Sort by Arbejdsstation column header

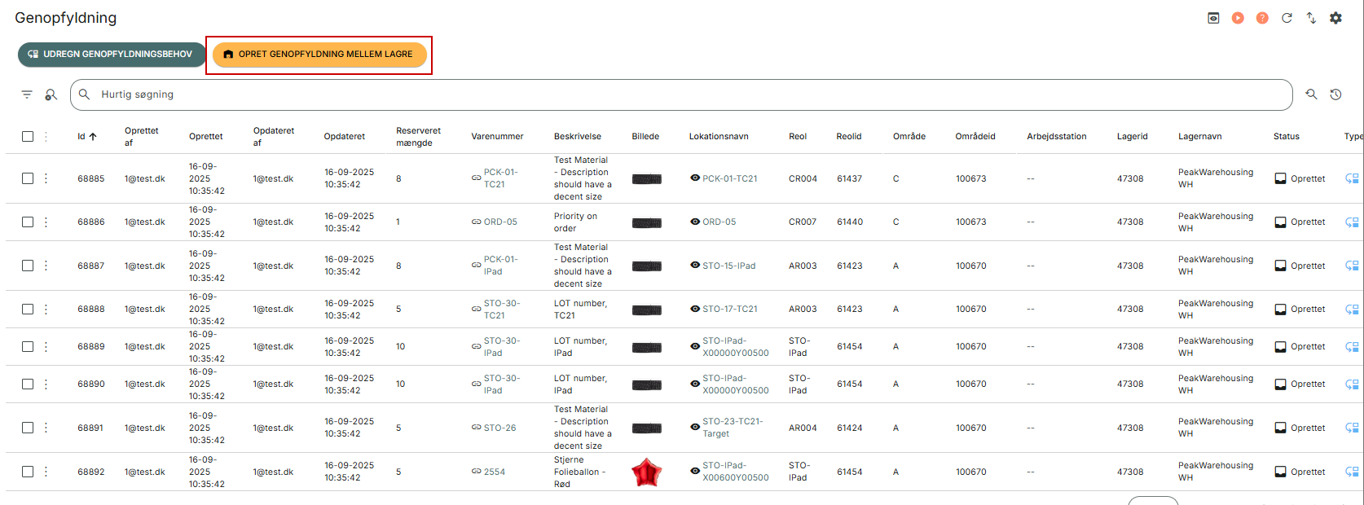[1057, 137]
